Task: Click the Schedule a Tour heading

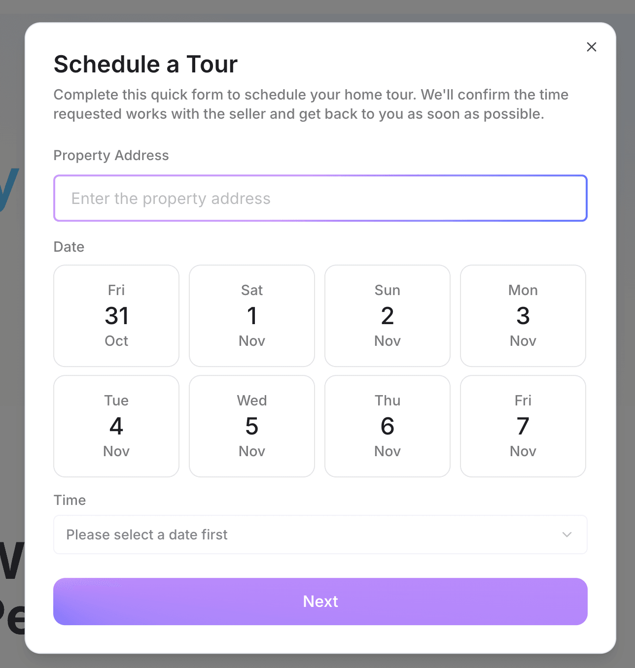Action: point(145,64)
